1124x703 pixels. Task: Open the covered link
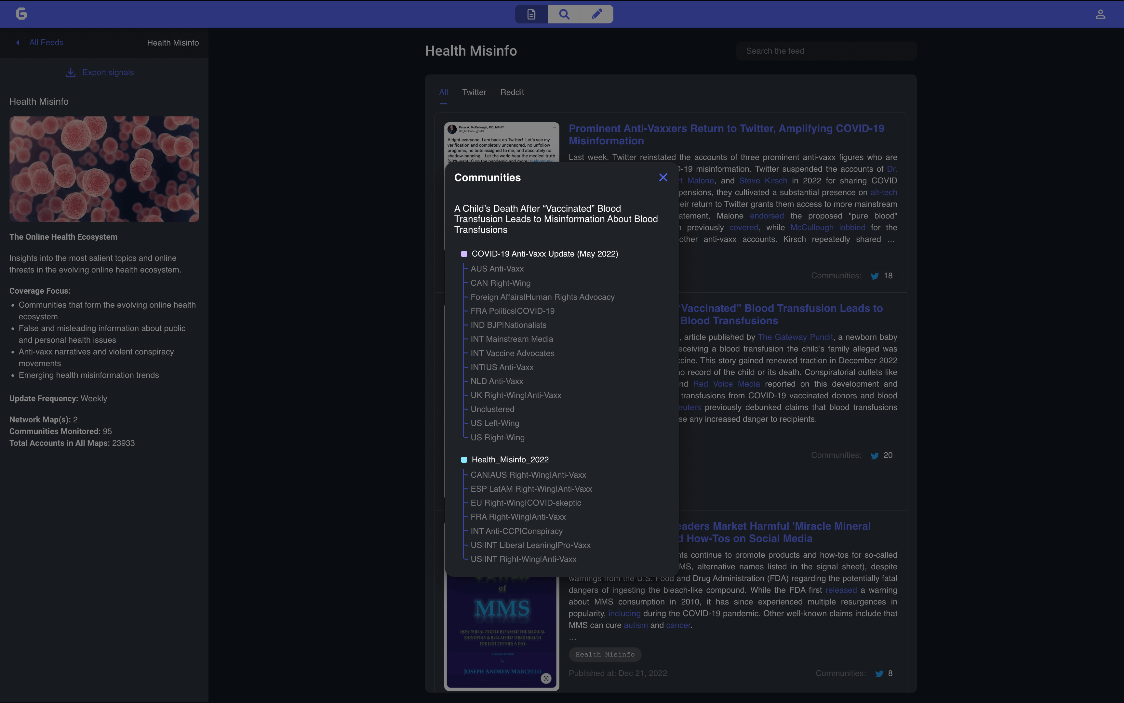point(743,228)
